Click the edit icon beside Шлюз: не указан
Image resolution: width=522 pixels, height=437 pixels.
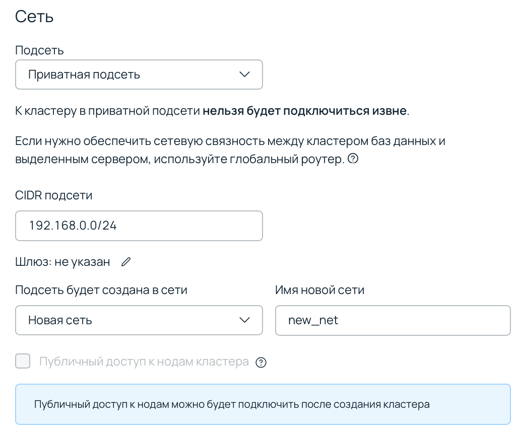pos(125,261)
